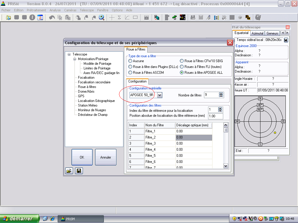The width and height of the screenshot is (298, 223).
Task: Select Roue à Filtres ASCOM radio button
Action: tap(130, 72)
